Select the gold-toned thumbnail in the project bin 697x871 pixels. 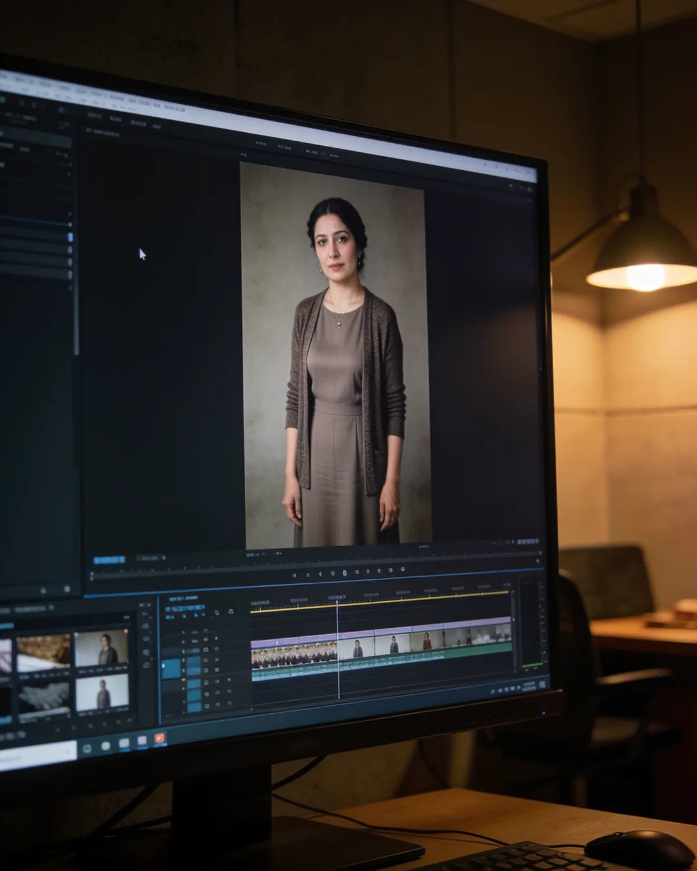pyautogui.click(x=44, y=652)
